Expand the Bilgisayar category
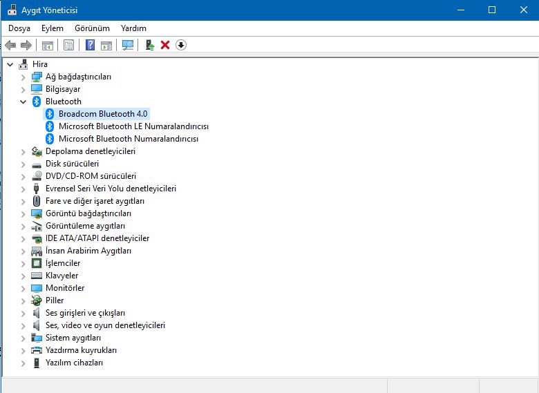The image size is (539, 393). 23,90
